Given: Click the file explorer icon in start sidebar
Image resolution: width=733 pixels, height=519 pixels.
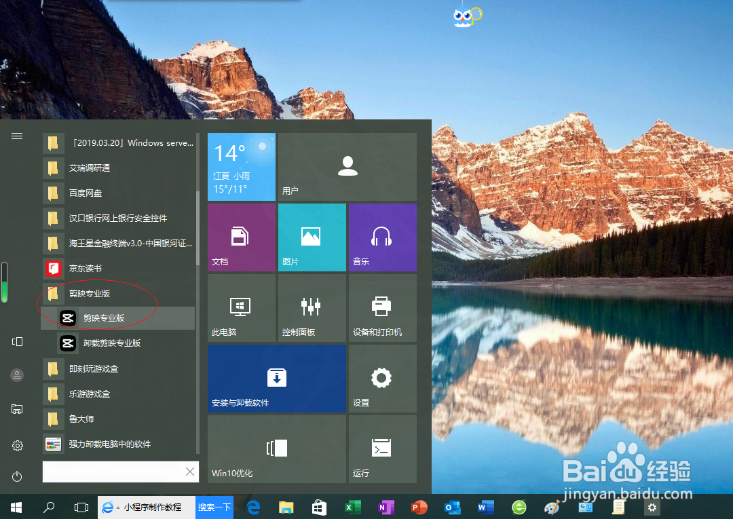Looking at the screenshot, I should [17, 409].
